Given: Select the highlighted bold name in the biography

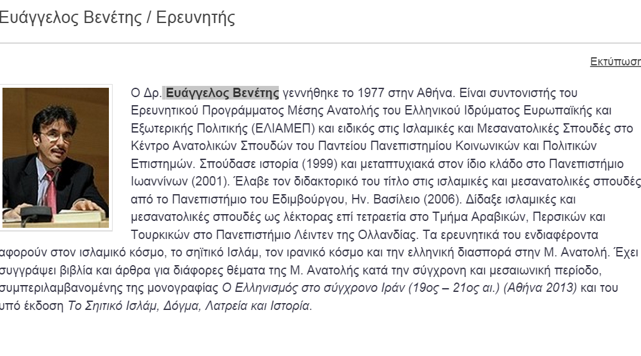Looking at the screenshot, I should pos(222,93).
